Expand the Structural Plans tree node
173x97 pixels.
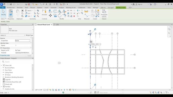(3, 68)
